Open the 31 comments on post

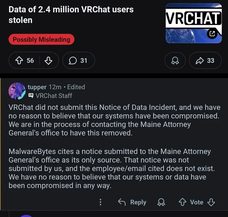pyautogui.click(x=79, y=60)
